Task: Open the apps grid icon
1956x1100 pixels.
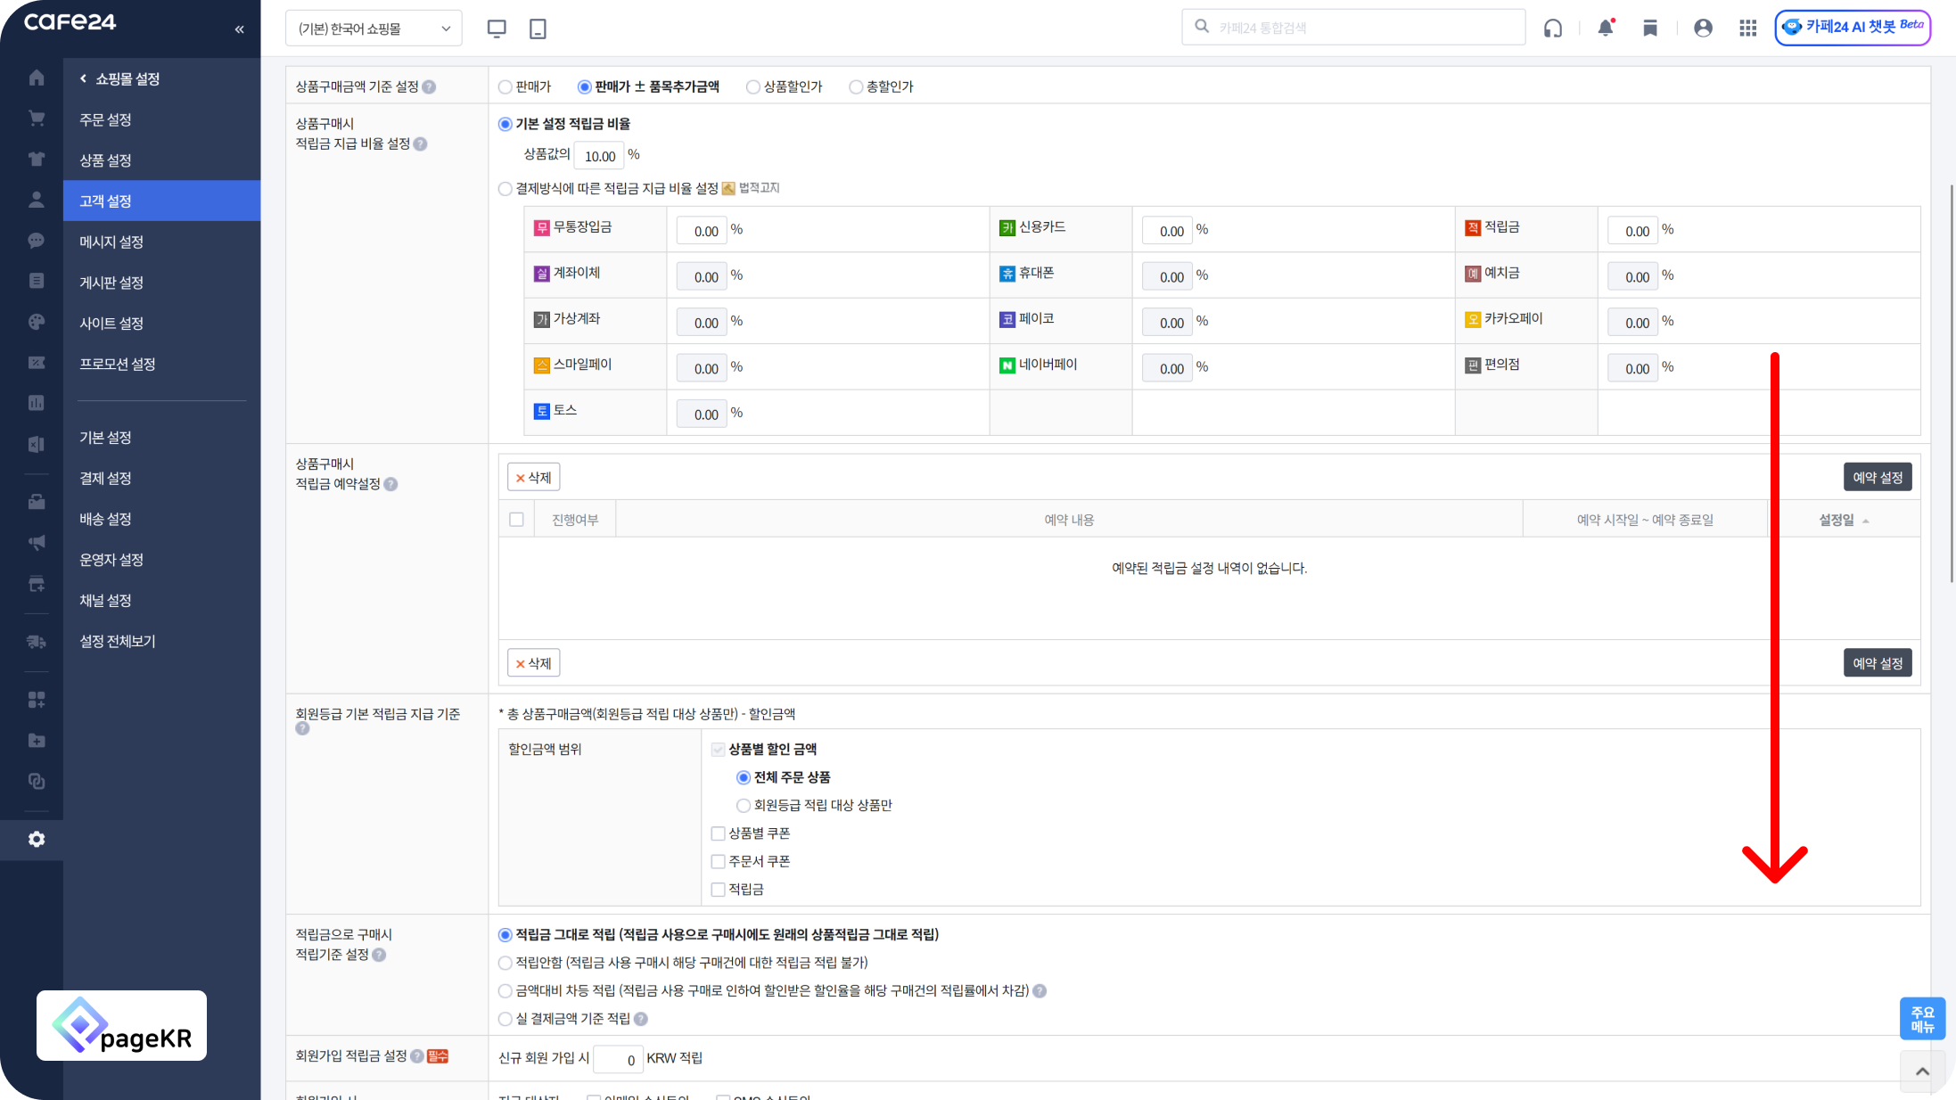Action: [1747, 28]
